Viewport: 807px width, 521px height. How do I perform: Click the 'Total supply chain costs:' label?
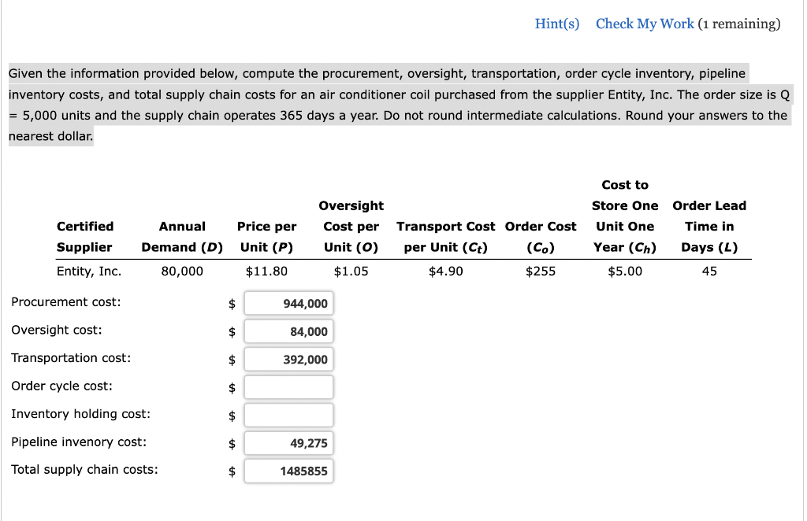click(84, 470)
